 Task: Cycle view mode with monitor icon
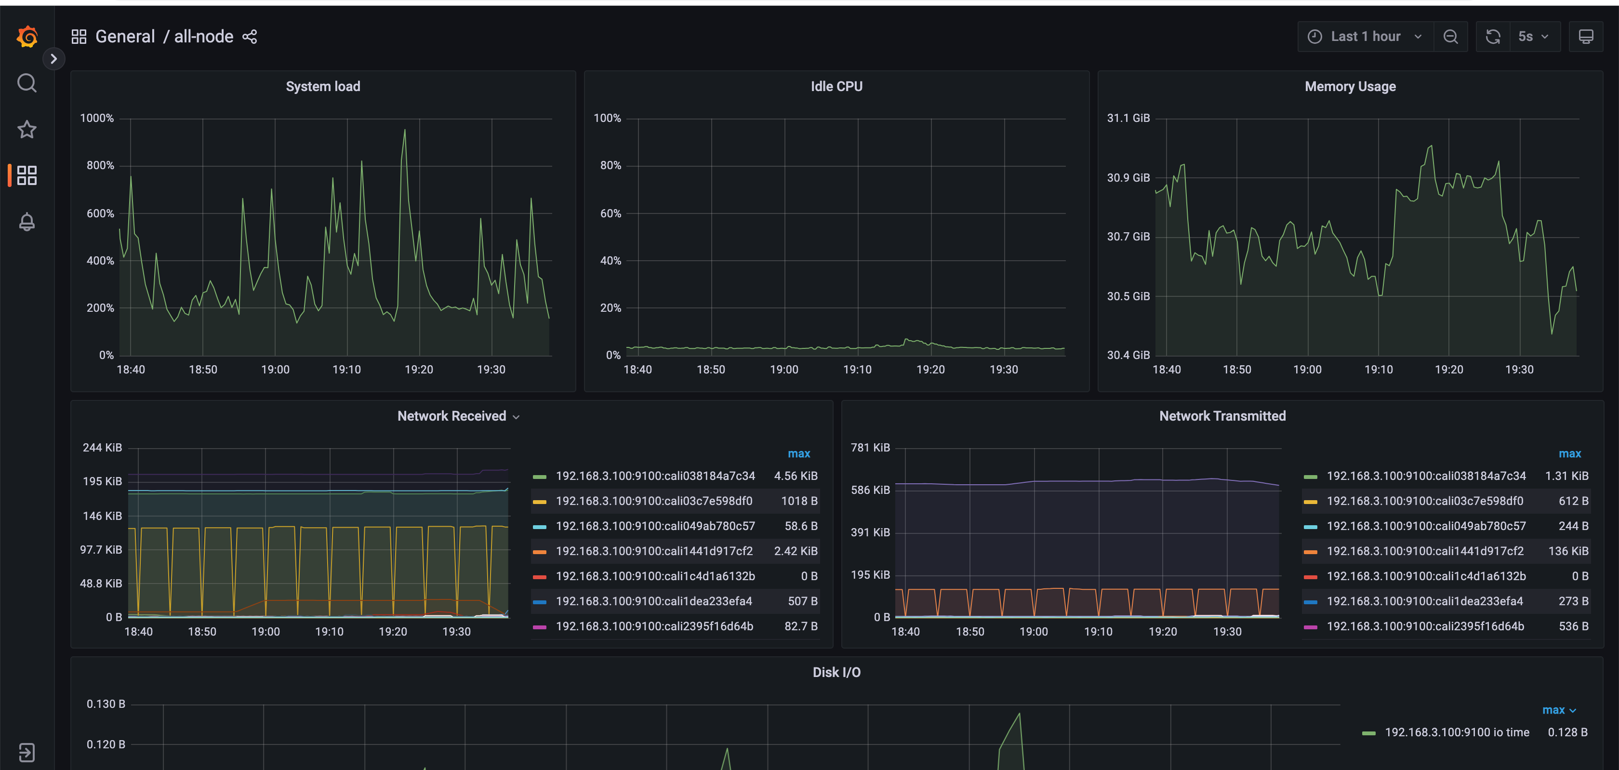coord(1586,37)
